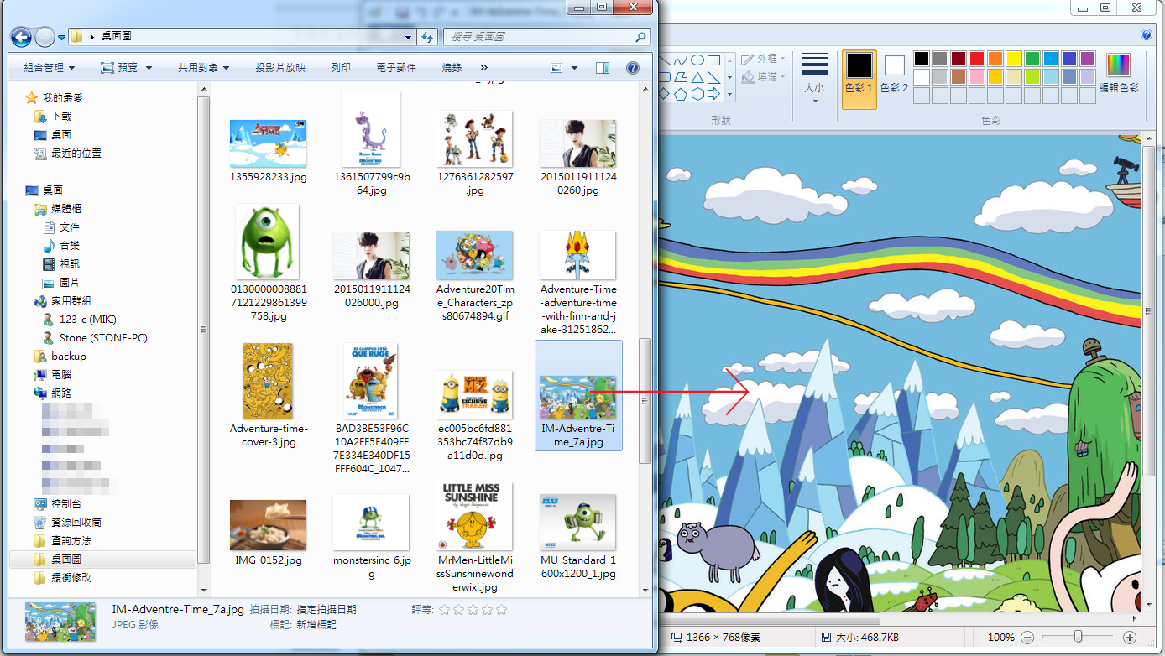Click the 燒錄 burn button
The image size is (1165, 656).
click(452, 68)
